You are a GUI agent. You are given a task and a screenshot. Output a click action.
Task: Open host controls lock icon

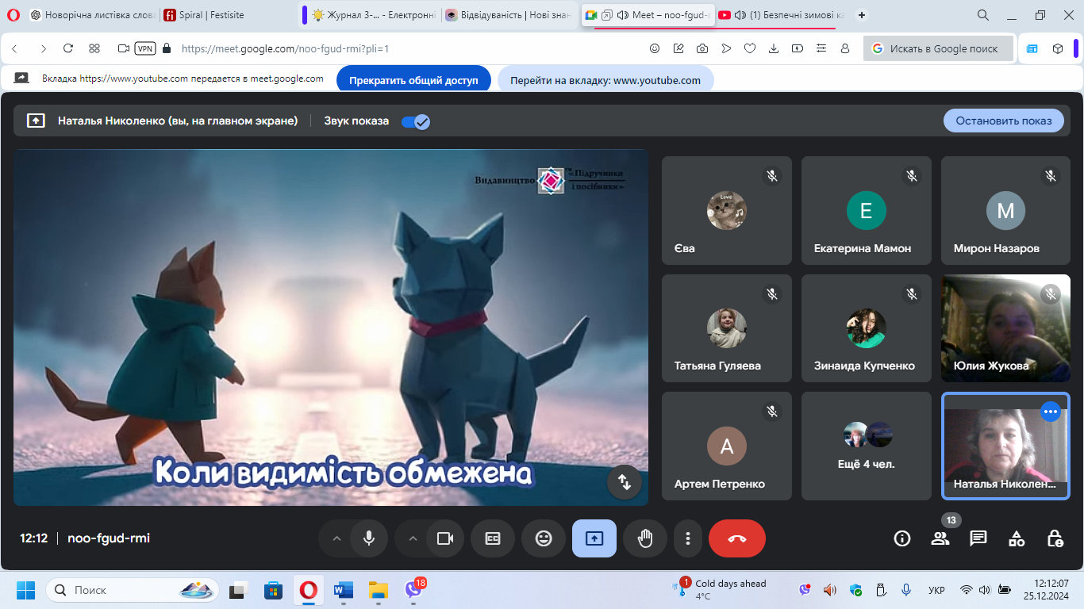1055,538
